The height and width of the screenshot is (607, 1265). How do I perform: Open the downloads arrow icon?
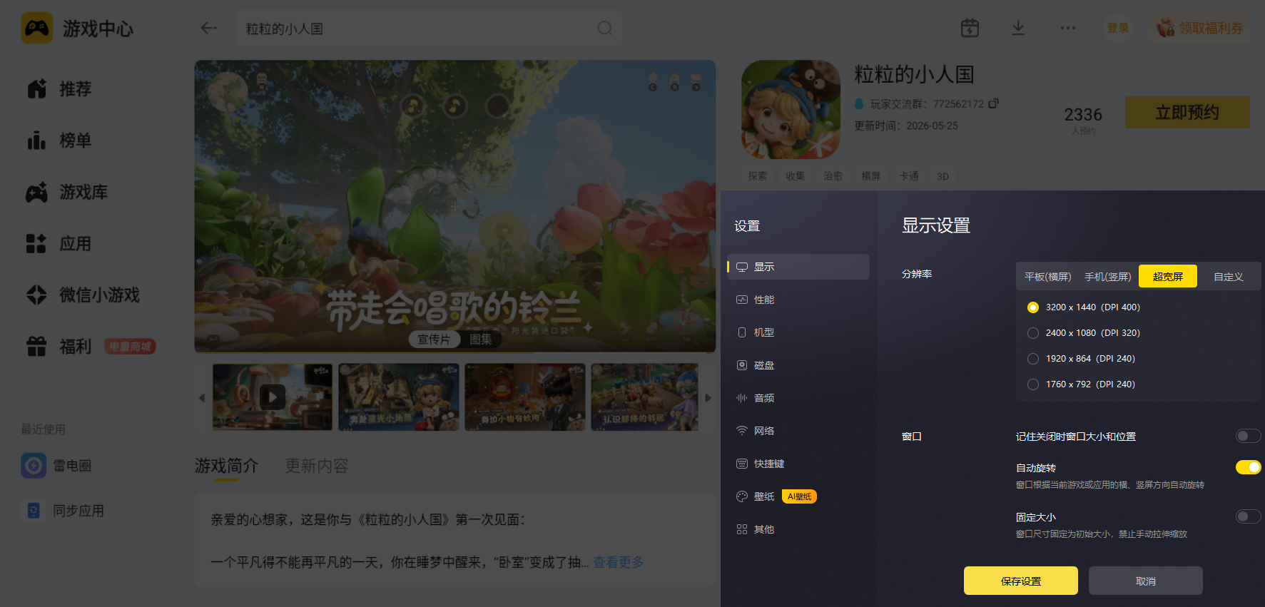(x=1018, y=28)
